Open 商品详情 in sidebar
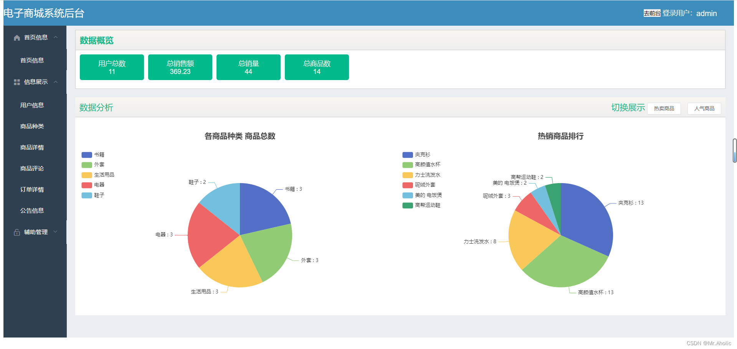 (x=32, y=147)
